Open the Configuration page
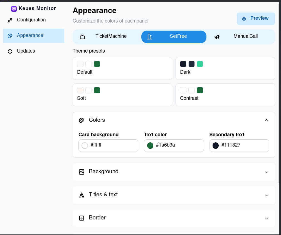The width and height of the screenshot is (281, 235). tap(34, 20)
